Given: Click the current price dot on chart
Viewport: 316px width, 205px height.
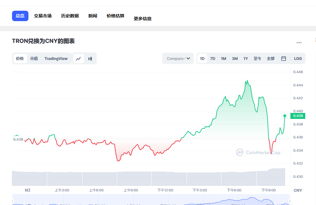Looking at the screenshot, I should pos(285,116).
